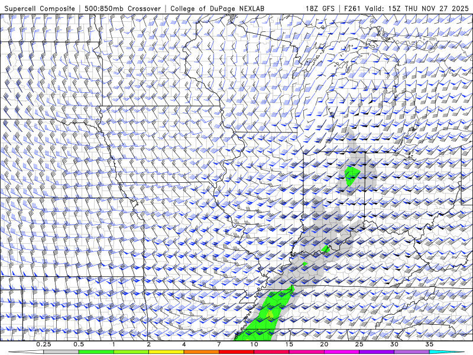
Task: Select the orange 4–7 legend swatch
Action: click(201, 352)
